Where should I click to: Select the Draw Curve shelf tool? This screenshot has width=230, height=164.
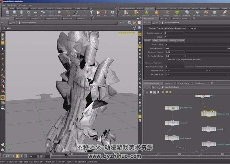tap(76, 13)
